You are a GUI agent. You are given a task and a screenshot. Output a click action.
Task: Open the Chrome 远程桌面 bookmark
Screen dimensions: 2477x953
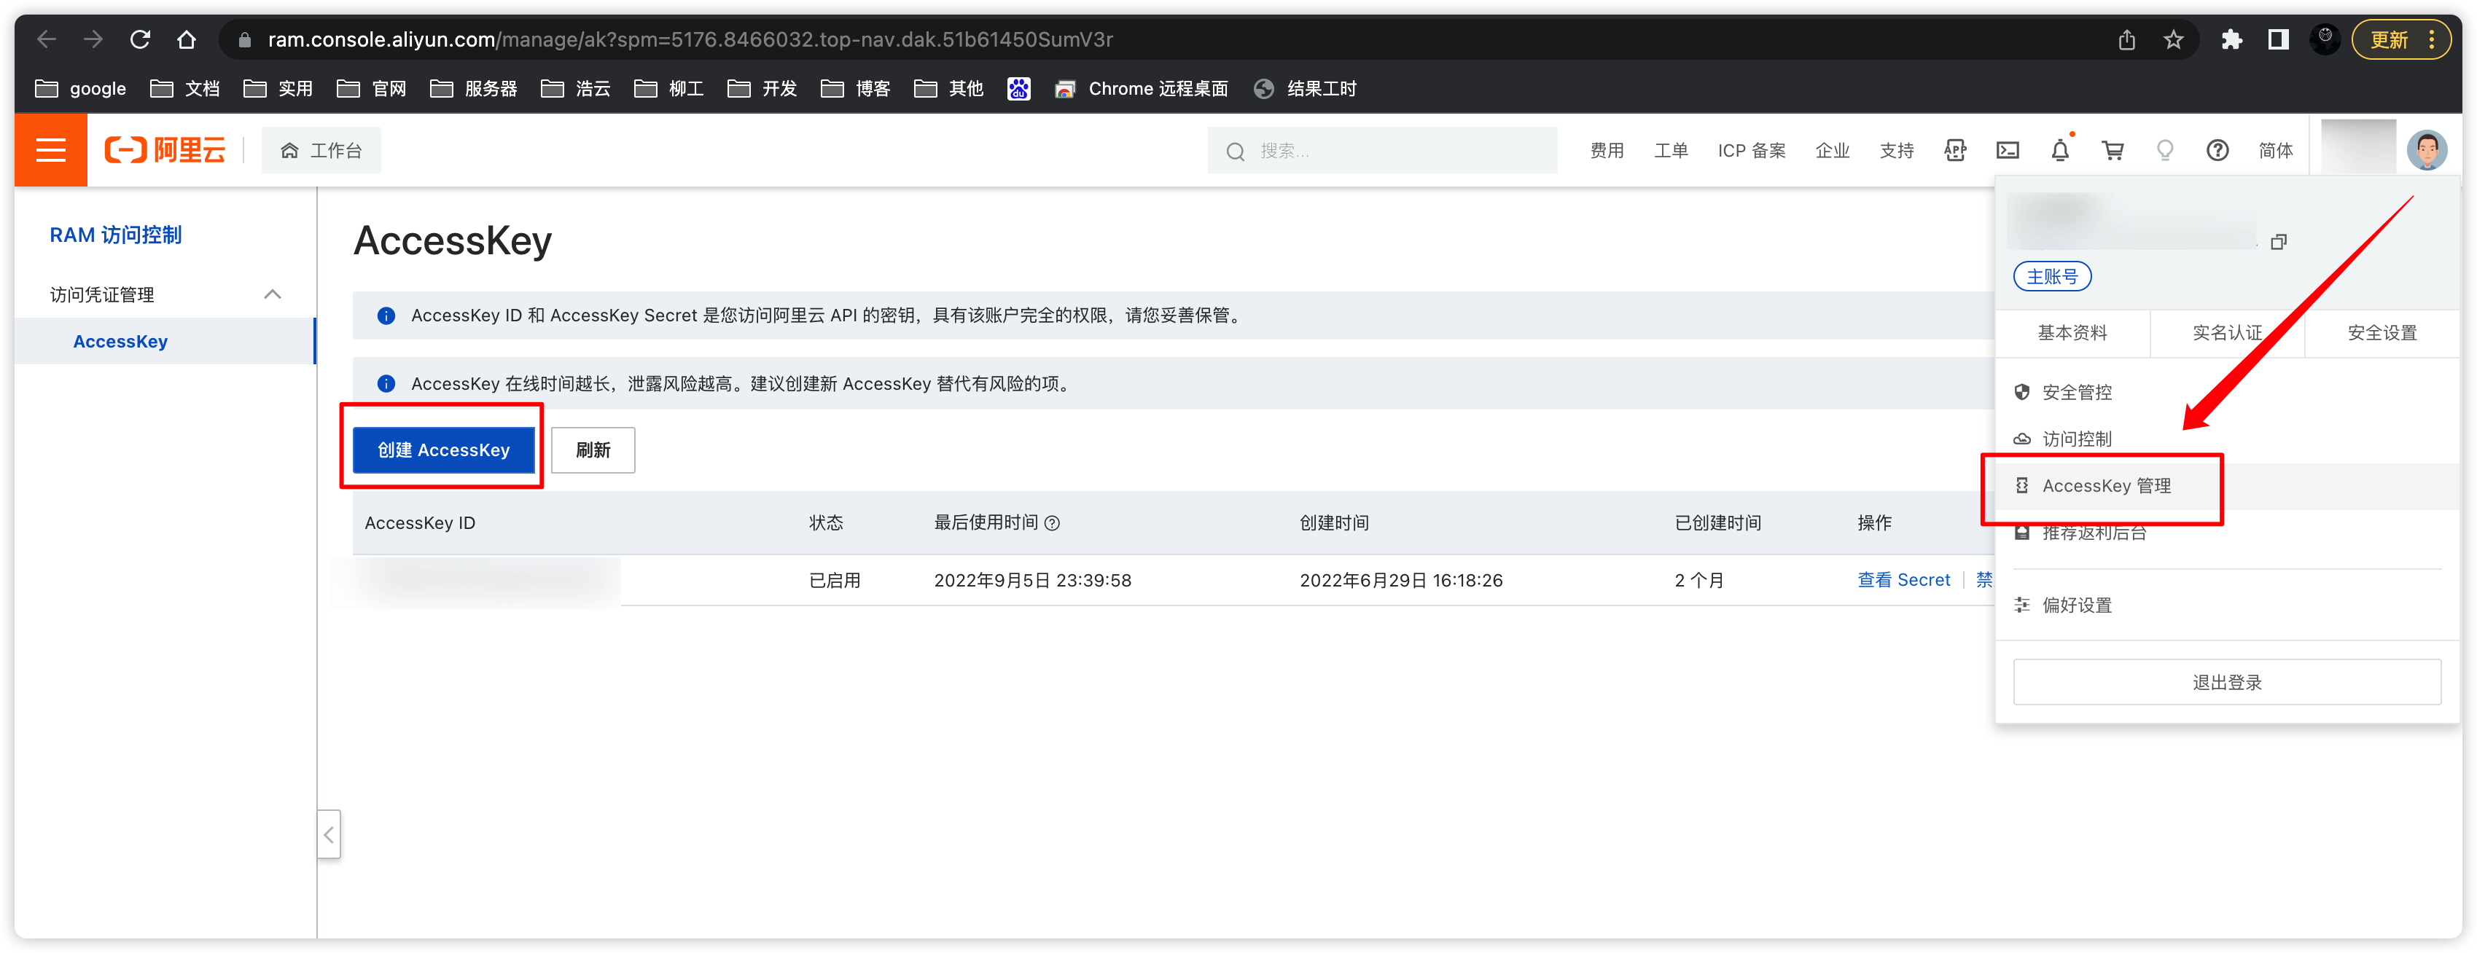[1142, 88]
